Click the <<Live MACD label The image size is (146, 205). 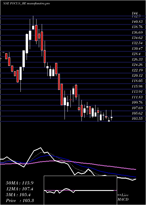(123, 197)
